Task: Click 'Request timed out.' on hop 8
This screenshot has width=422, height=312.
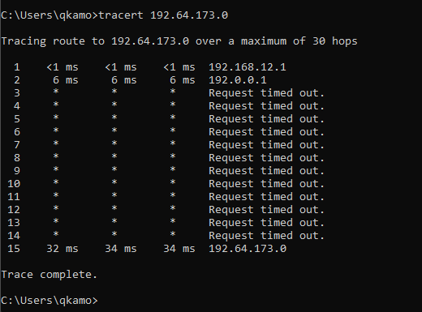Action: [x=266, y=158]
